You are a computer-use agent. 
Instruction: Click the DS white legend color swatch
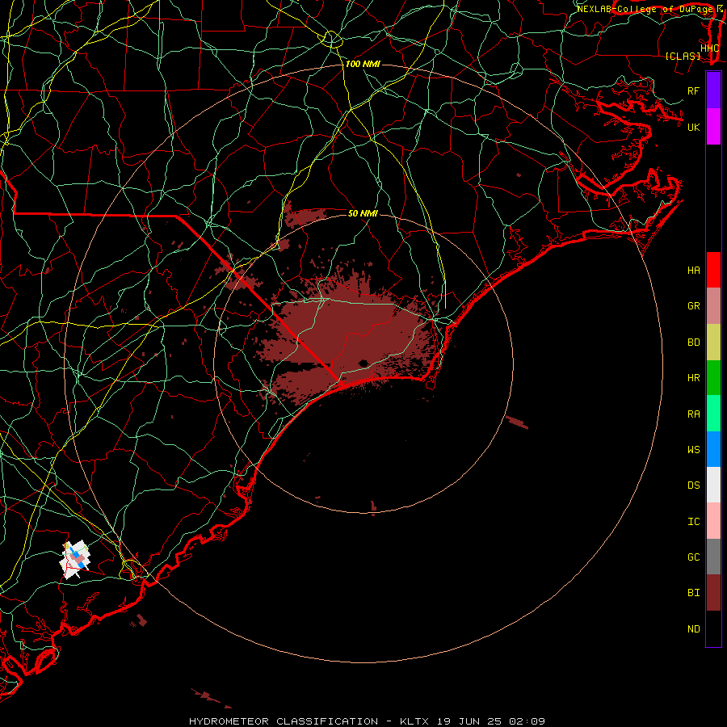click(x=713, y=485)
